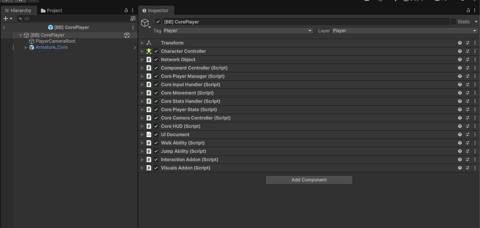Open the GameObject icon picker in Inspector
The height and width of the screenshot is (228, 480).
145,23
